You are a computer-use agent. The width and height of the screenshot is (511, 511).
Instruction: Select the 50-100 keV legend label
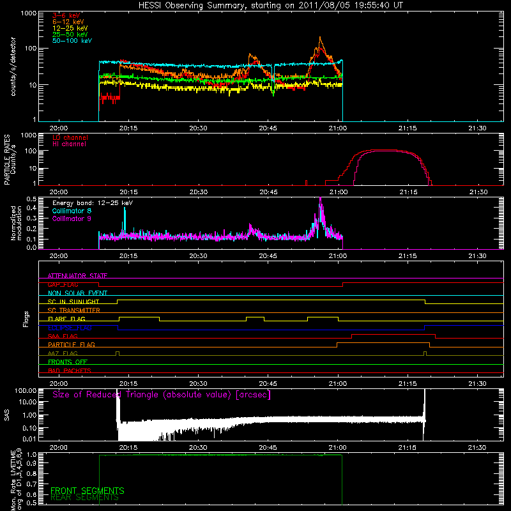pyautogui.click(x=72, y=41)
